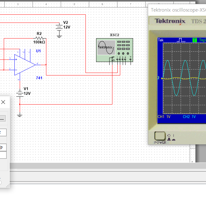Click the ground symbol below V1
Viewport: 206px width, 206px height.
(x=20, y=116)
